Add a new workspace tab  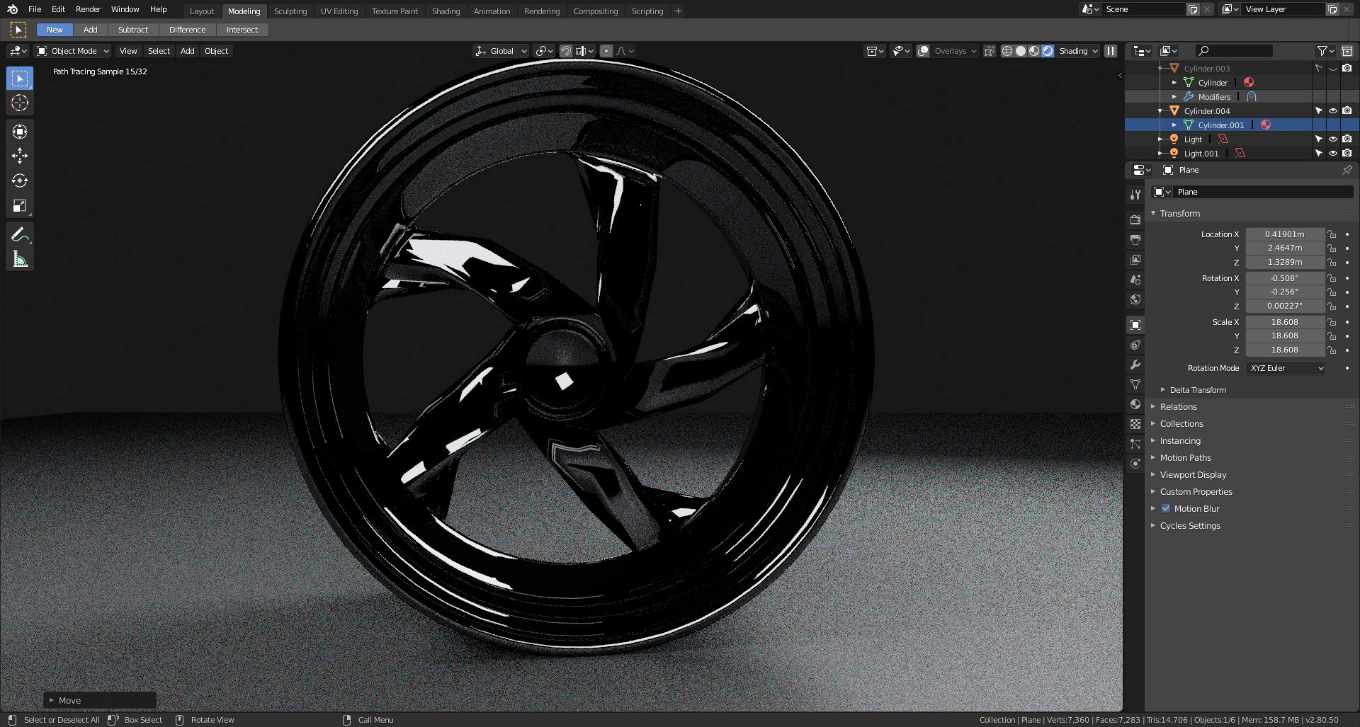coord(678,11)
